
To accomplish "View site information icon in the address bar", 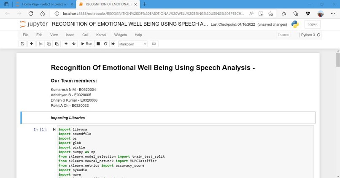I will (x=57, y=13).
